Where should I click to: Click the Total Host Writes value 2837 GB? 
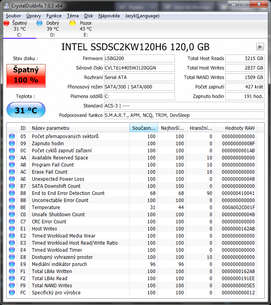point(245,68)
